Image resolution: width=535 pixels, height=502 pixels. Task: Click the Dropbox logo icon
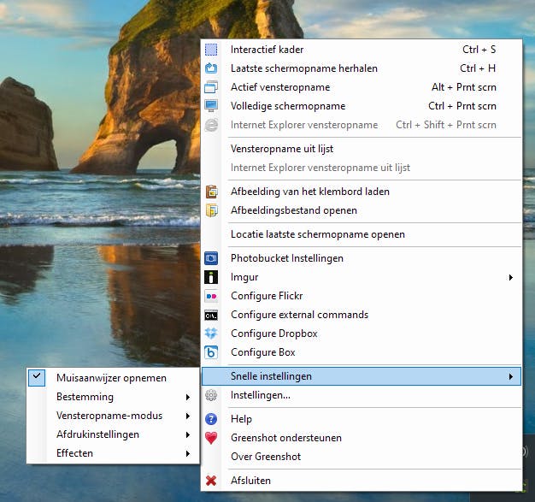[x=211, y=334]
